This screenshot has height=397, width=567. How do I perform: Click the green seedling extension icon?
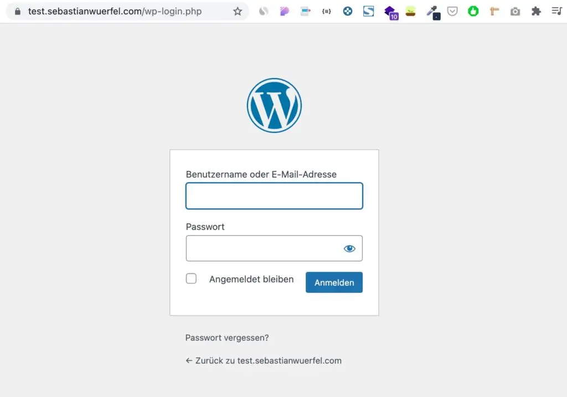[410, 12]
